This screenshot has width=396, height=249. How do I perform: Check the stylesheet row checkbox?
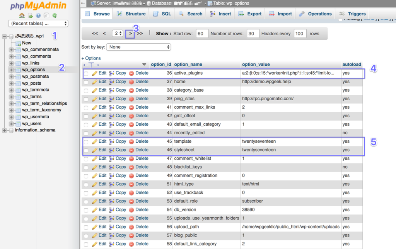tap(86, 150)
